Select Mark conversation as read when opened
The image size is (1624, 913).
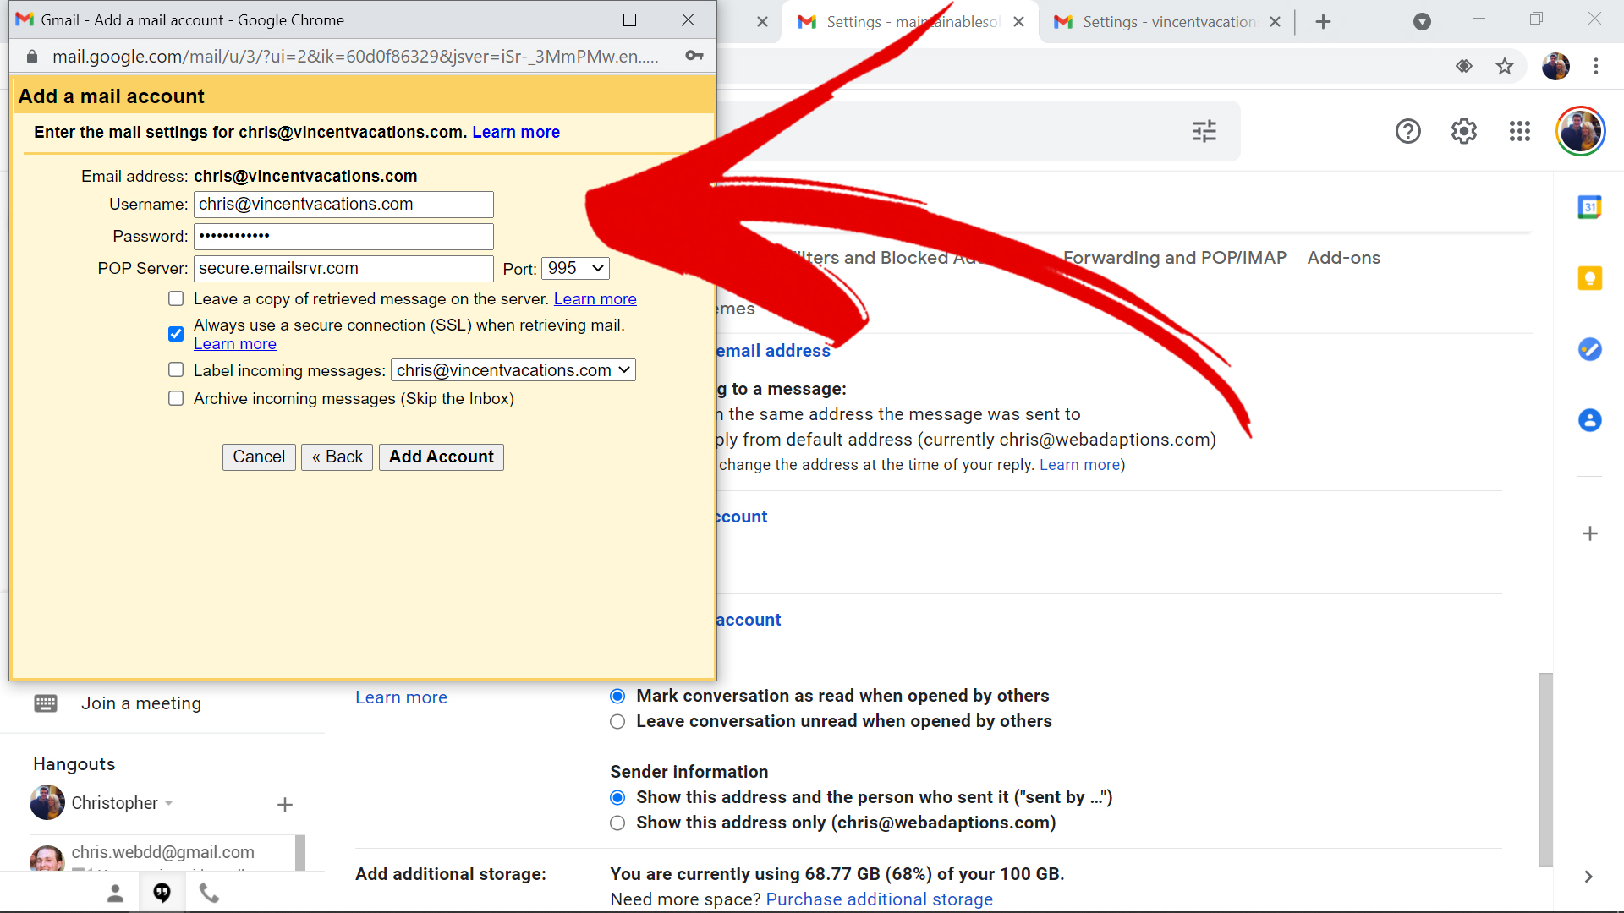click(x=617, y=696)
